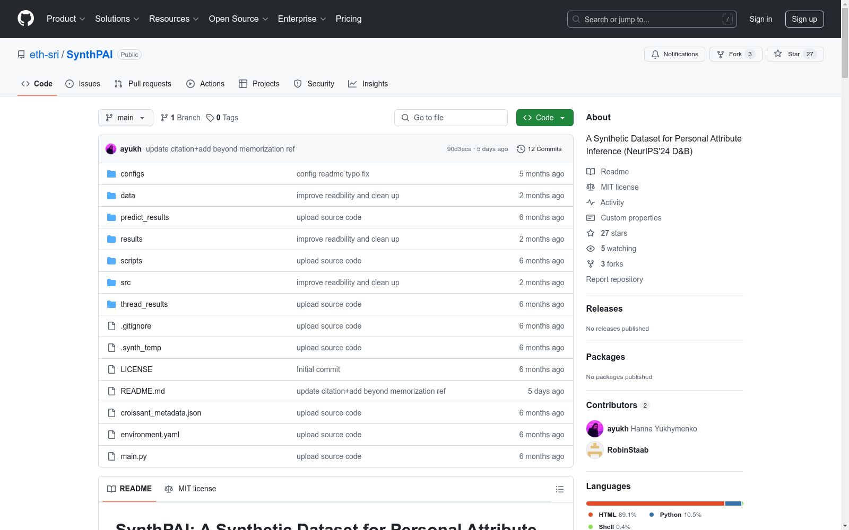Click the vertical page scrollbar
Screen dimensions: 849x530
pos(845,42)
